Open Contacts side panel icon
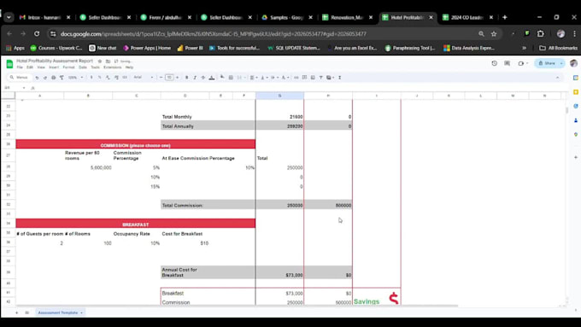 point(575,120)
